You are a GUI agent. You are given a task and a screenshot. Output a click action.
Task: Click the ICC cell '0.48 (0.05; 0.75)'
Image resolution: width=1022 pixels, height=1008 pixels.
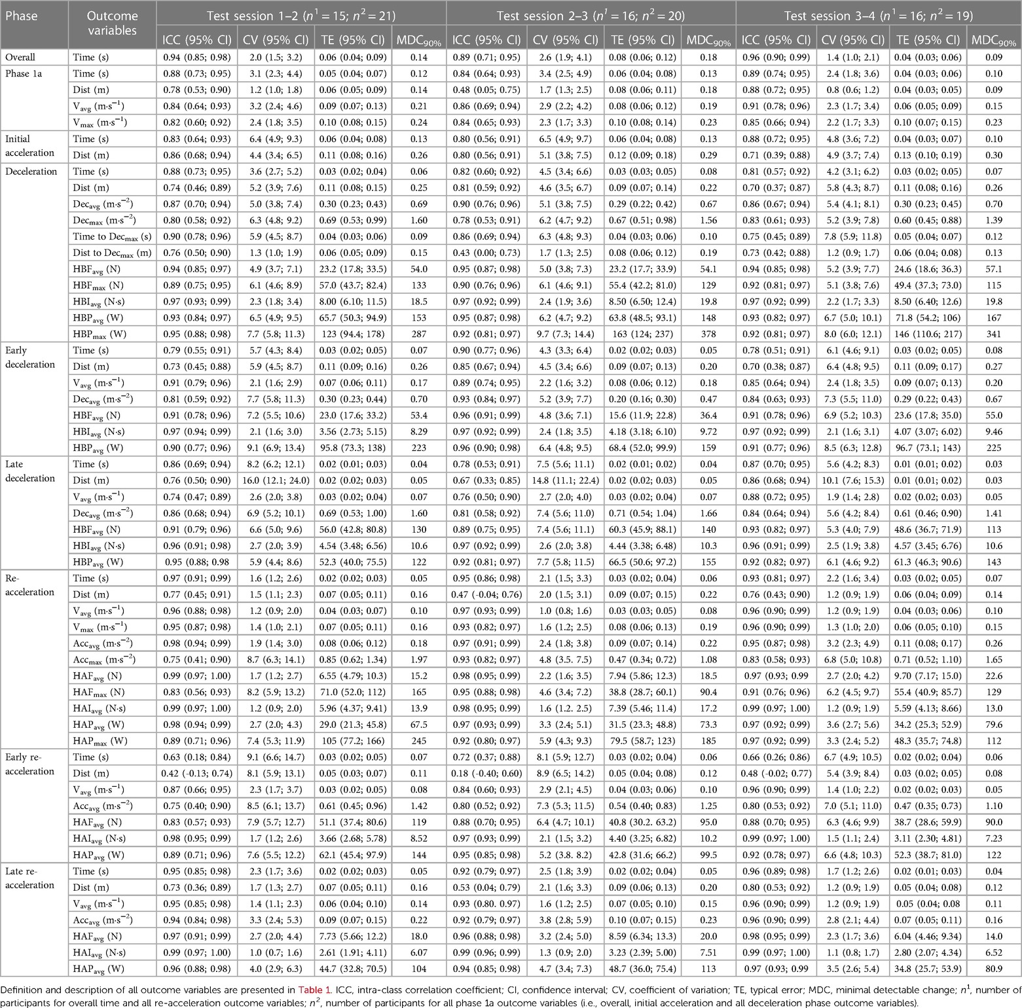point(487,90)
